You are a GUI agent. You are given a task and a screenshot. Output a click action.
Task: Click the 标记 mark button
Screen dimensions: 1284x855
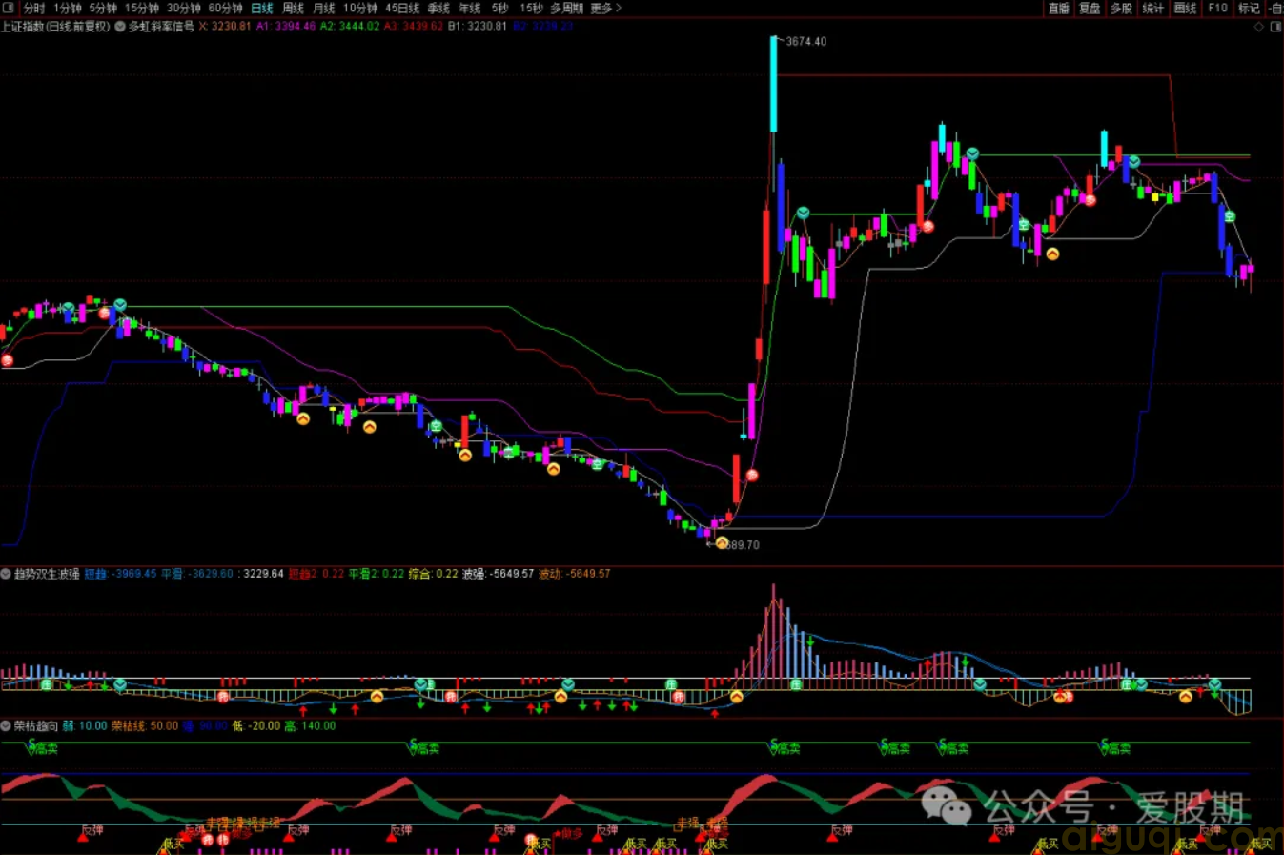tap(1249, 8)
